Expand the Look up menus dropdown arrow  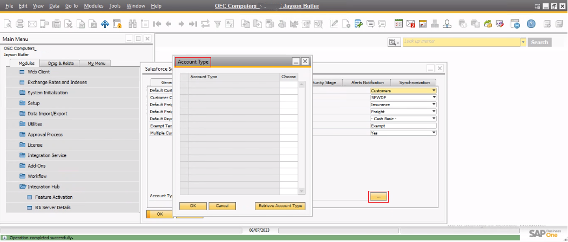click(523, 42)
